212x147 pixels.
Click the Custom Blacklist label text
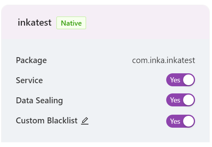(x=47, y=121)
